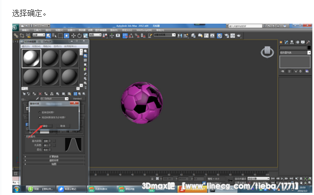This screenshot has width=314, height=195.
Task: Open the Modifier List dropdown
Action: coord(295,53)
